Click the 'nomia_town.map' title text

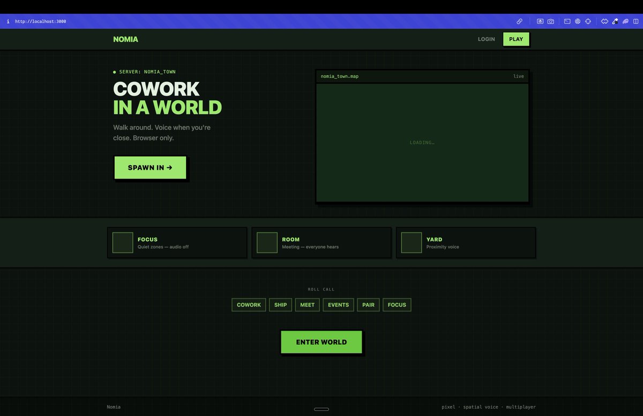point(340,76)
